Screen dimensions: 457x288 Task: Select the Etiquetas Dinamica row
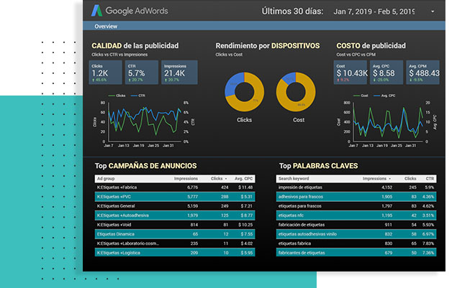(175, 234)
